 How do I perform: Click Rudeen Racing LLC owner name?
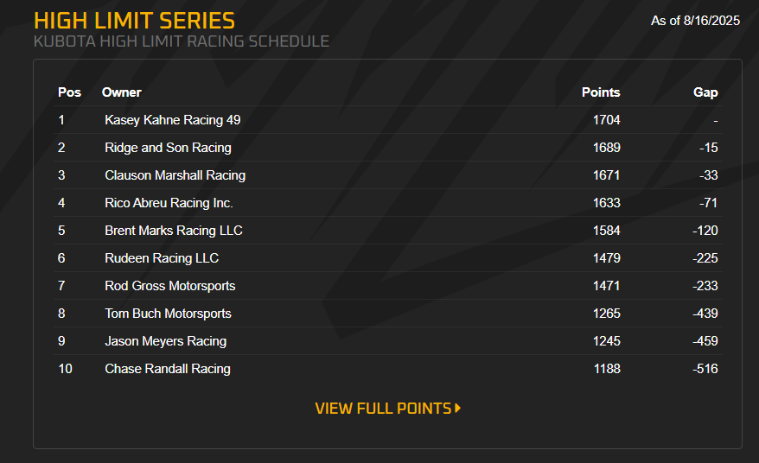pos(162,258)
